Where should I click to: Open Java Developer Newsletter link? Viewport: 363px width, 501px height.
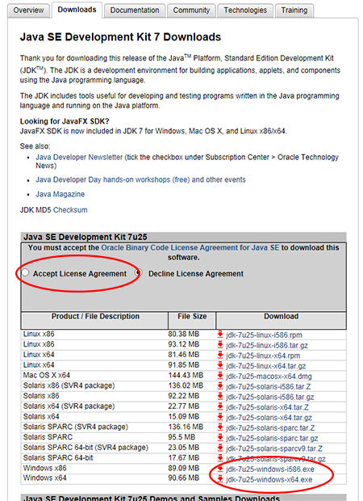(79, 158)
